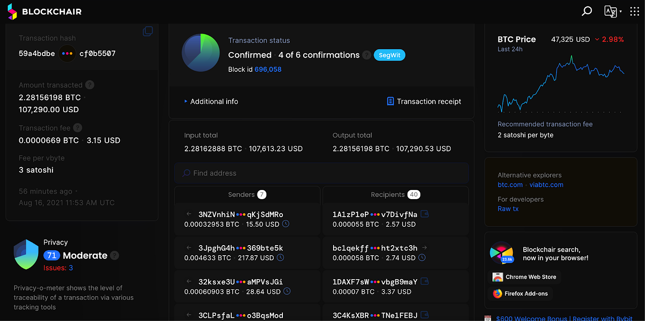Expand hidden middle of transaction hash
Image resolution: width=645 pixels, height=321 pixels.
67,53
